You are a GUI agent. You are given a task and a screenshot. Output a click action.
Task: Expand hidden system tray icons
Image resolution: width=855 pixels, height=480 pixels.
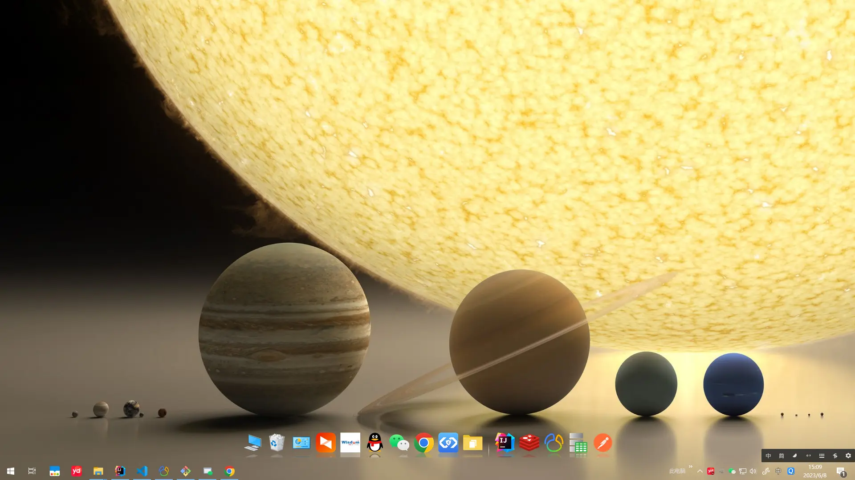pos(700,471)
